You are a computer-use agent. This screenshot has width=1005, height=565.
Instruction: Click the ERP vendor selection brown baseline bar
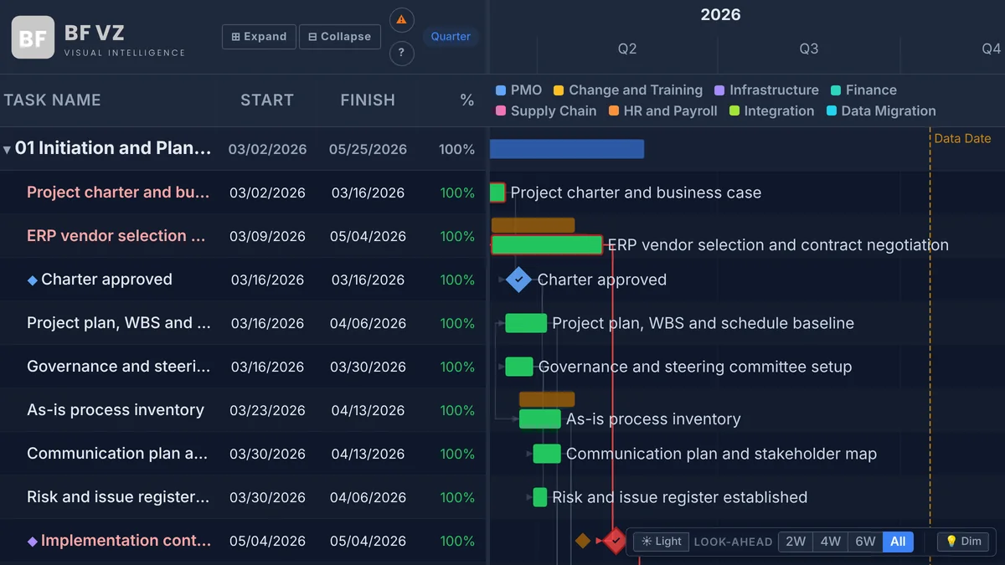coord(533,225)
